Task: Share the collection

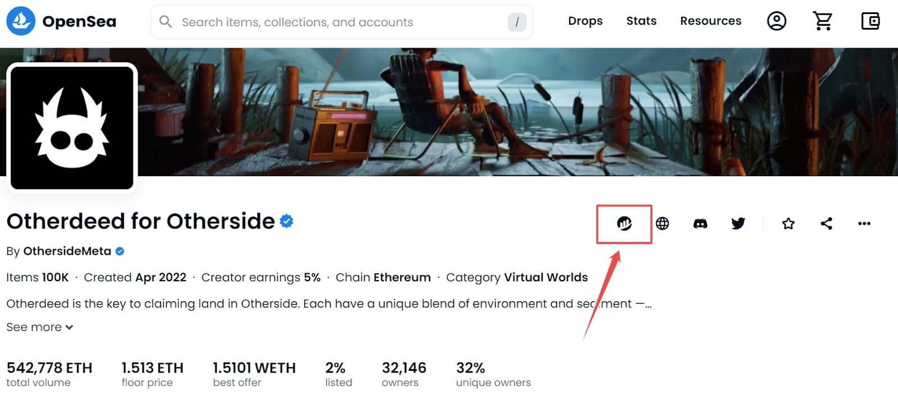Action: (826, 223)
